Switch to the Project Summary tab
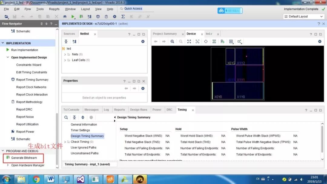 (x=165, y=34)
